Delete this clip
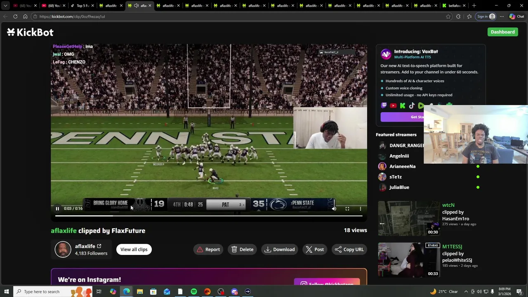Viewport: 528px width, 297px height. click(243, 249)
